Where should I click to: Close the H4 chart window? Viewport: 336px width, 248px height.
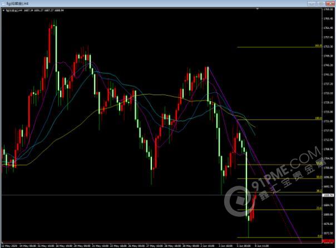coord(332,3)
